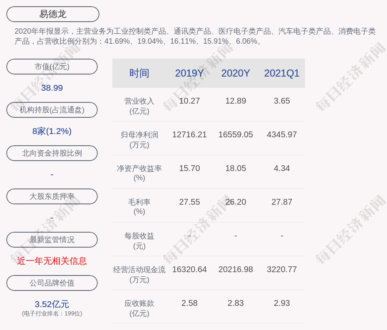Image resolution: width=387 pixels, height=330 pixels.
Task: Click the 每股收益 dash under 2021Q1
Action: coord(282,236)
